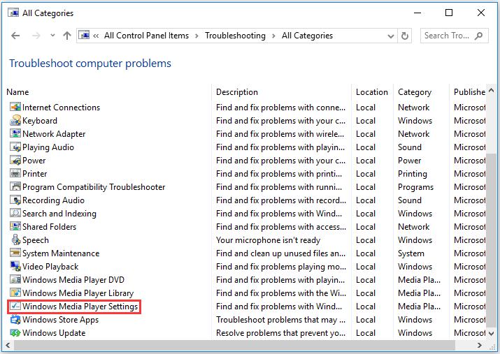Click the 'System' category cell
This screenshot has width=500, height=354.
pos(411,253)
